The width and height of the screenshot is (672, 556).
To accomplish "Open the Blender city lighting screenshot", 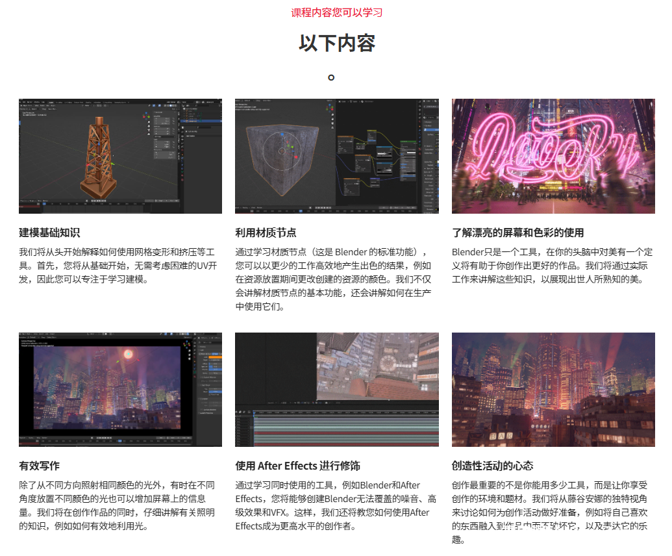I will coord(120,390).
